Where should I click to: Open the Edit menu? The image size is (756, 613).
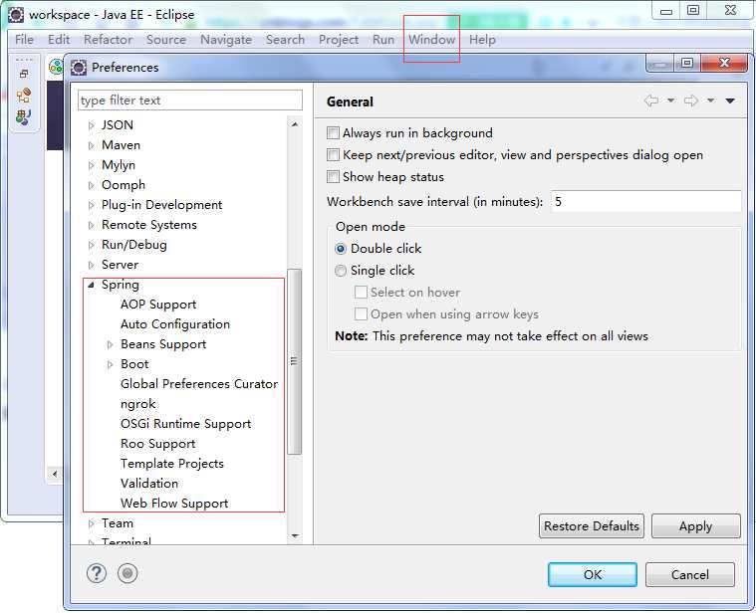[x=59, y=40]
